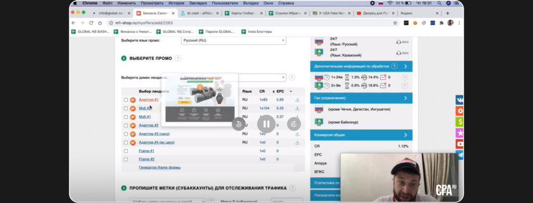Check the Адаптив #4 (вк цена) checkbox
This screenshot has height=203, width=533.
[x=126, y=143]
